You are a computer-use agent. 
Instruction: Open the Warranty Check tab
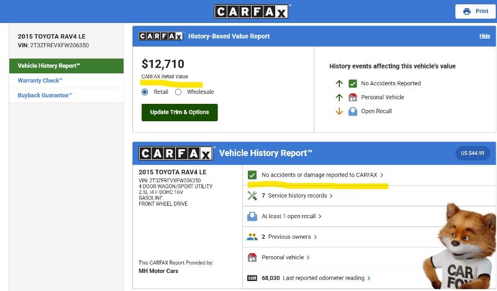point(40,81)
